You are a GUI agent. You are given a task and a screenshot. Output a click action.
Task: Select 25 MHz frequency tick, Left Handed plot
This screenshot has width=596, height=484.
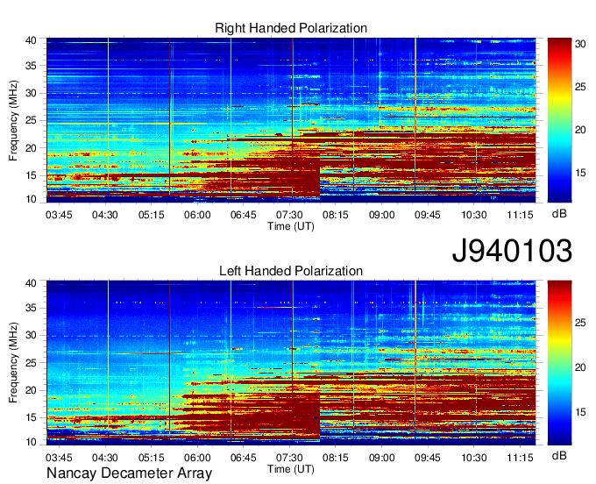point(31,363)
